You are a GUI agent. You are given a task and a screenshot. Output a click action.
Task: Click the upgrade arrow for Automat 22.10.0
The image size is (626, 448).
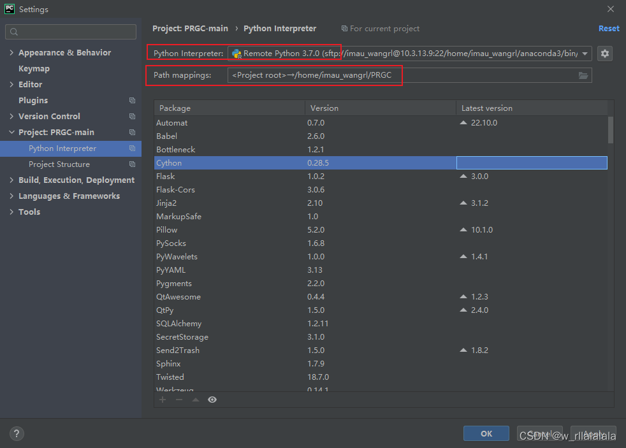tap(463, 123)
